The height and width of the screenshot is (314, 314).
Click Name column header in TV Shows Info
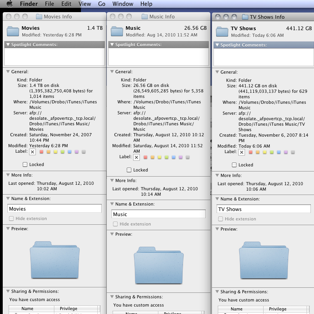240,309
